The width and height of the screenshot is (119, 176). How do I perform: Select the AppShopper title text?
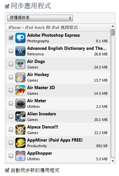pyautogui.click(x=40, y=153)
